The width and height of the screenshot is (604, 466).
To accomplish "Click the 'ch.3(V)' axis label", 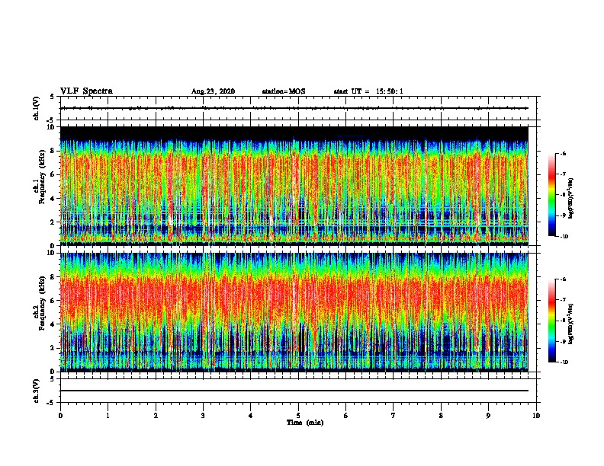I will tap(36, 391).
